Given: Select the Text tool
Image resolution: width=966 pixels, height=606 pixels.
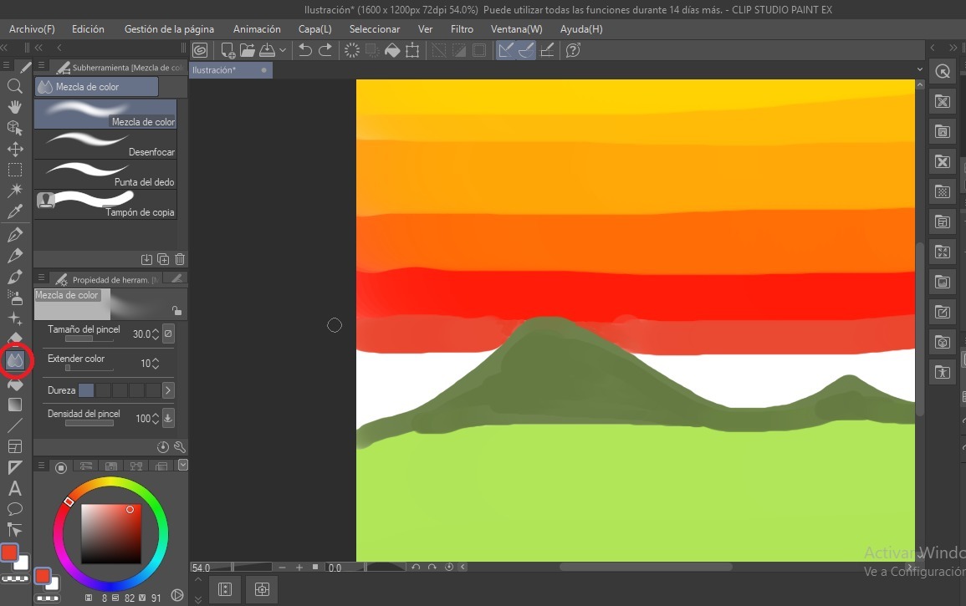Looking at the screenshot, I should click(14, 489).
